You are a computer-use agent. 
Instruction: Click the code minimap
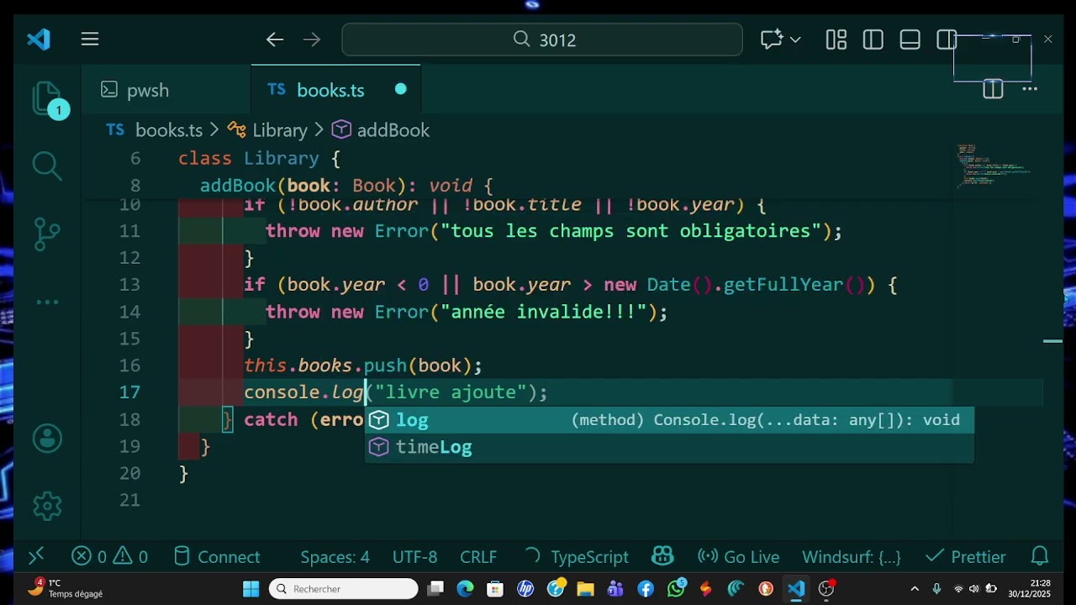994,165
